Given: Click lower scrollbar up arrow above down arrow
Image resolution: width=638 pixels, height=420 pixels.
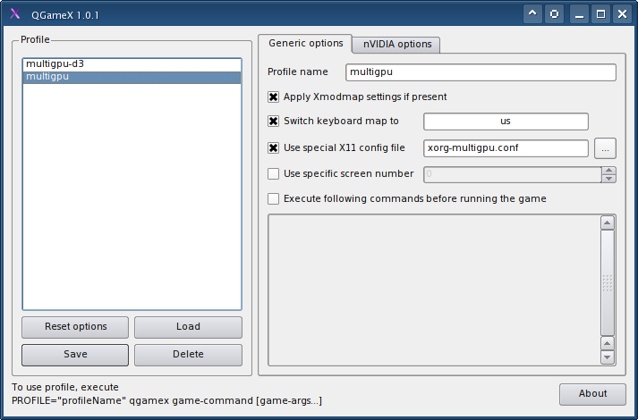Looking at the screenshot, I should click(608, 344).
